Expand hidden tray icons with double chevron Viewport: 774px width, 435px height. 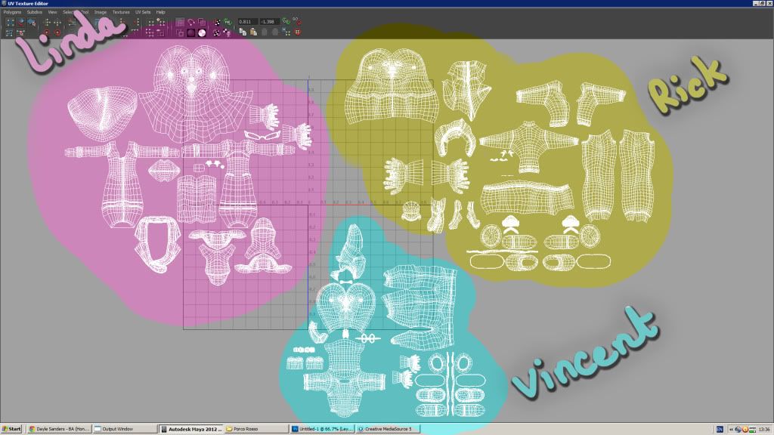(732, 430)
